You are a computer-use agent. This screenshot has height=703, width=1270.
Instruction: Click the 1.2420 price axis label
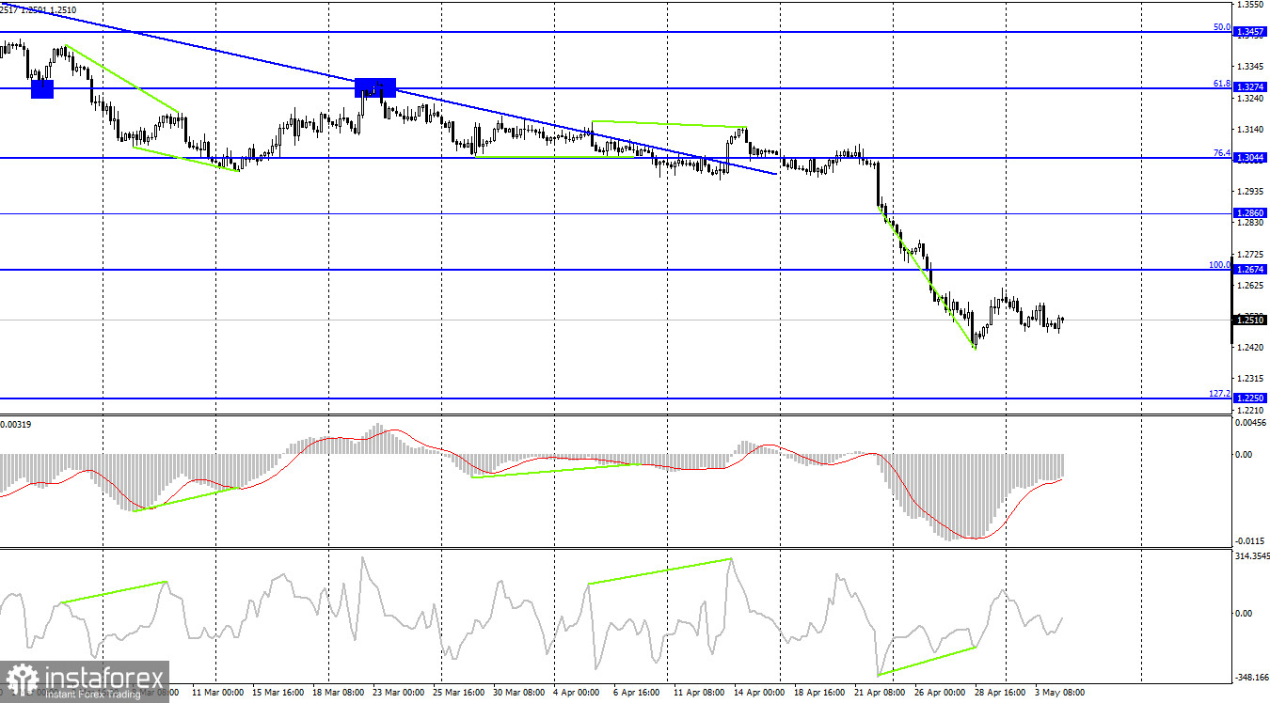click(x=1251, y=348)
